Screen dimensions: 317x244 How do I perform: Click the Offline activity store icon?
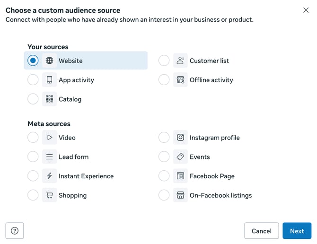point(180,80)
